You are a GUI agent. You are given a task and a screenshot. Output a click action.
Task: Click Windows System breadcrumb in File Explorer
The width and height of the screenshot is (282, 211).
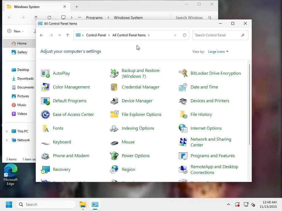[x=128, y=18]
